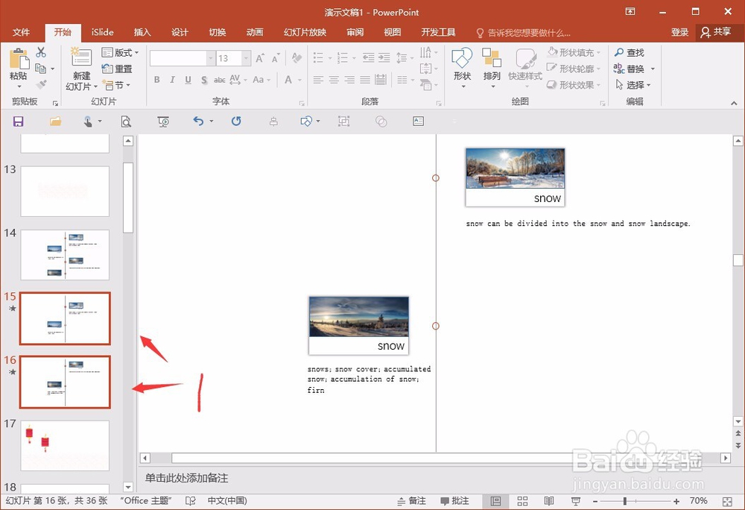Toggle Strikethrough formatting
This screenshot has width=745, height=510.
[219, 80]
